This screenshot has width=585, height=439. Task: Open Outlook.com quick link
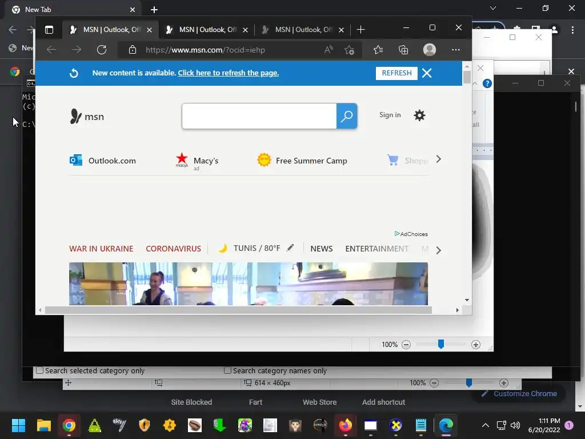103,161
